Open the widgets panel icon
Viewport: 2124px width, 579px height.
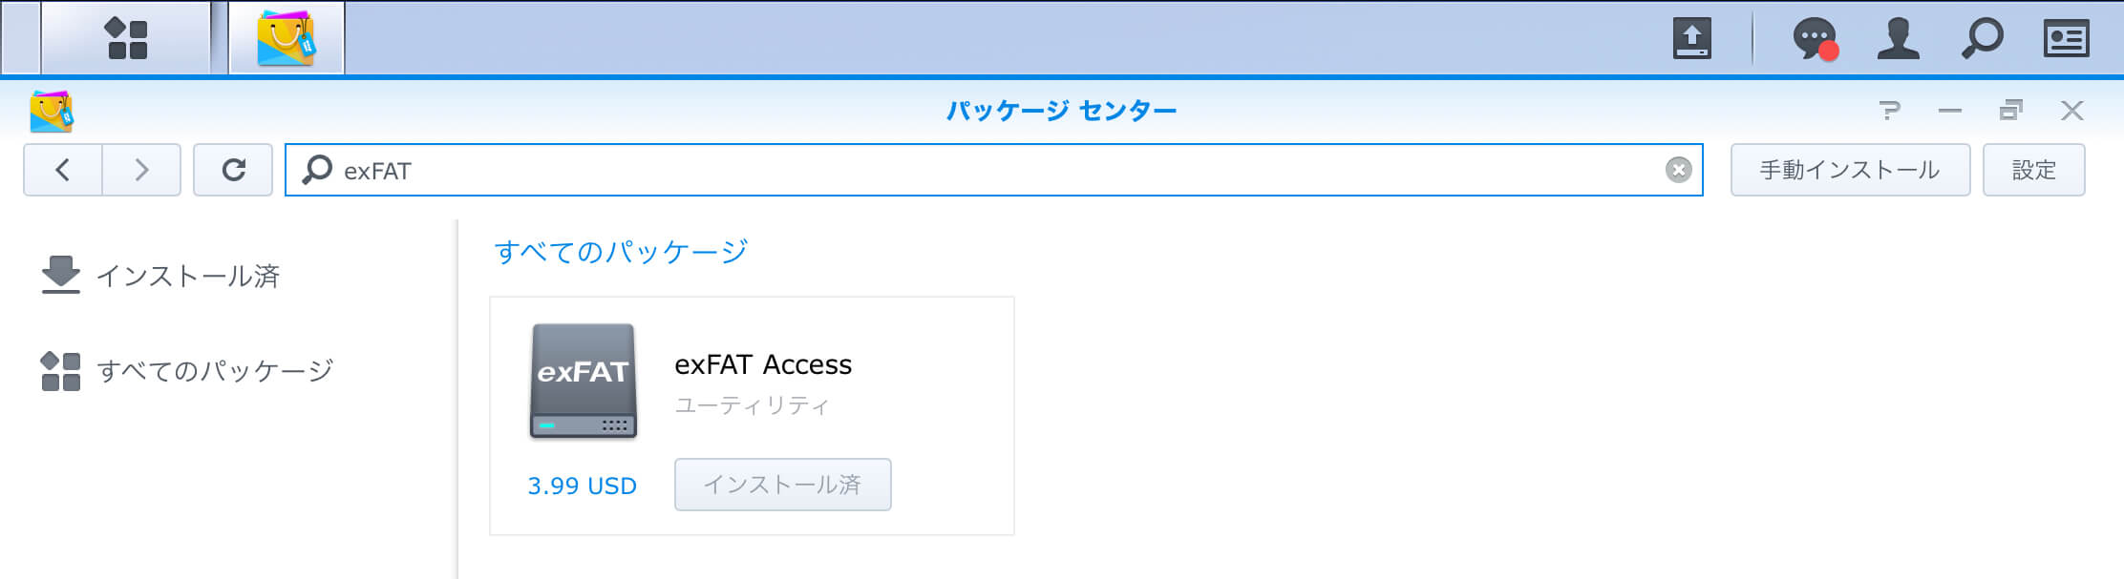[x=2066, y=39]
